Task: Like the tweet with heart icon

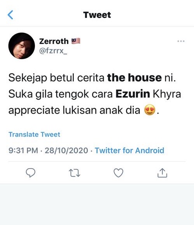Action: tap(118, 172)
